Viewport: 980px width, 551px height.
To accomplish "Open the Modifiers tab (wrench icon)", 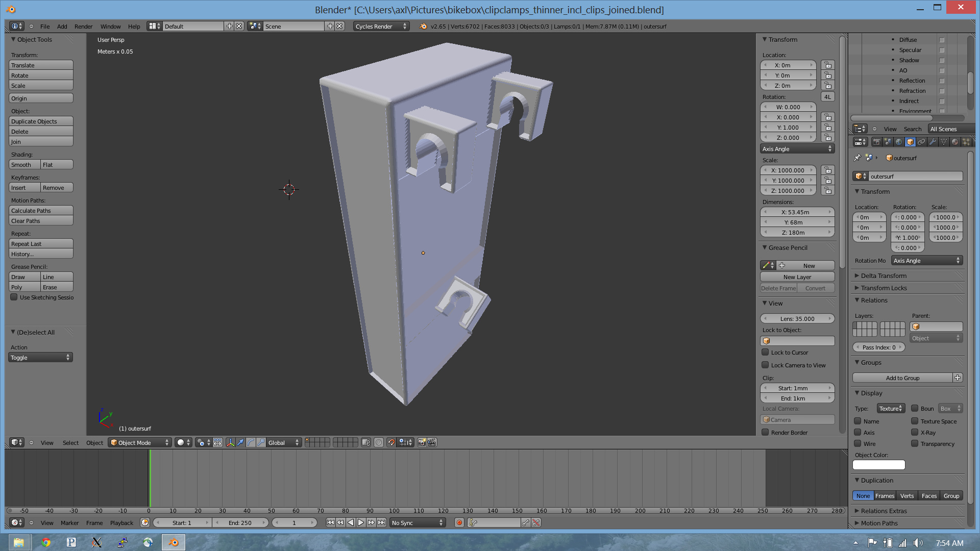I will 933,142.
